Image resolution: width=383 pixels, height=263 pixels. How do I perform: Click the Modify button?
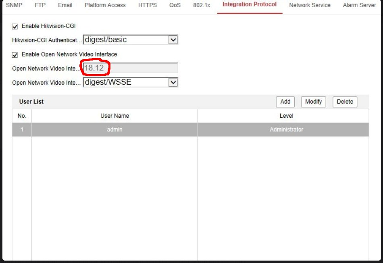point(313,102)
